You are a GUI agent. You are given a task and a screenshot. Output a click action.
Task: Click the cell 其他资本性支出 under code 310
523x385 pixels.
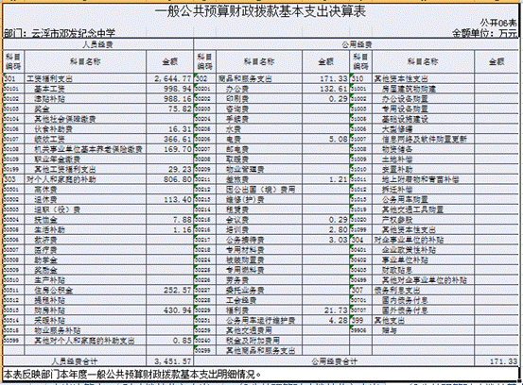tap(424, 79)
